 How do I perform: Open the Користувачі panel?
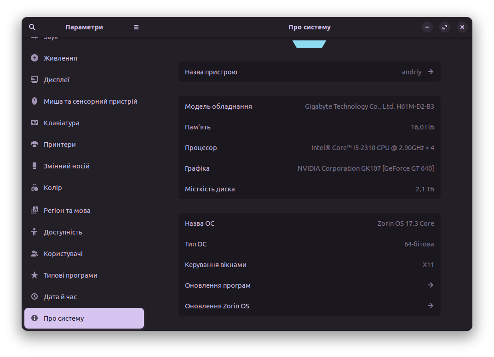pos(63,254)
